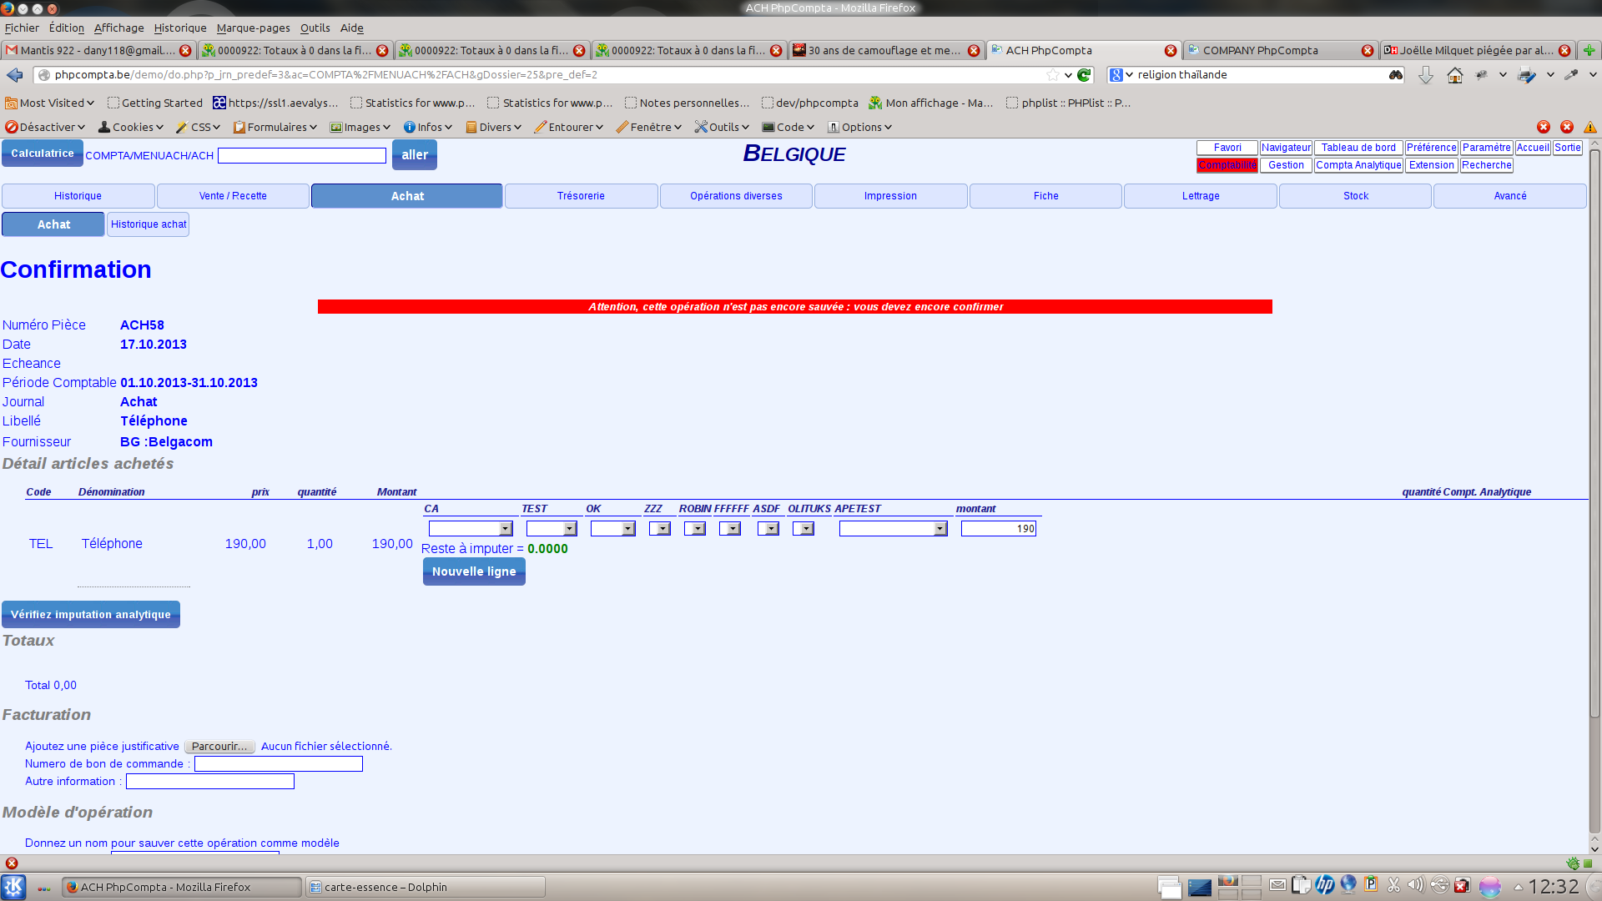Click the Numero de bon de commande field
1602x901 pixels.
pyautogui.click(x=278, y=764)
